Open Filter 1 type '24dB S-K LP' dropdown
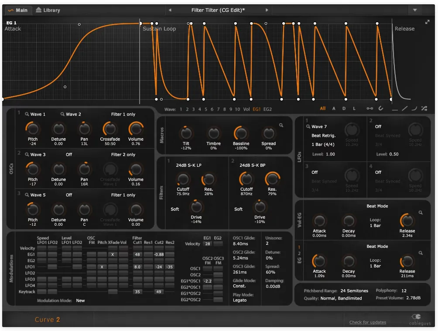438x331 pixels. (x=188, y=165)
